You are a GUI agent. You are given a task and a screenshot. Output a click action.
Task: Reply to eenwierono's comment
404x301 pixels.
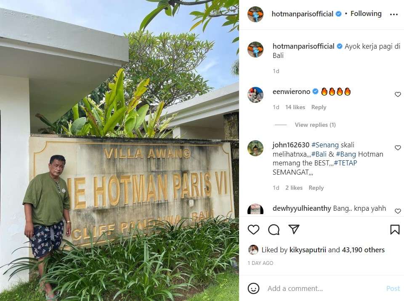pos(319,107)
